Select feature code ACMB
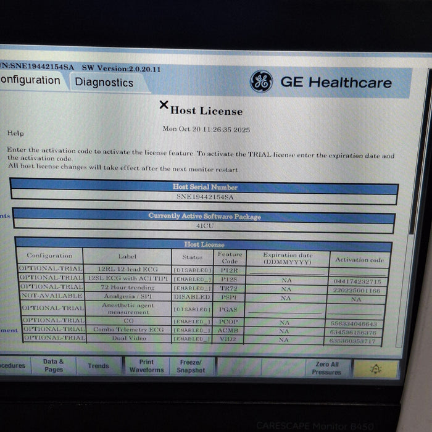 click(x=228, y=330)
